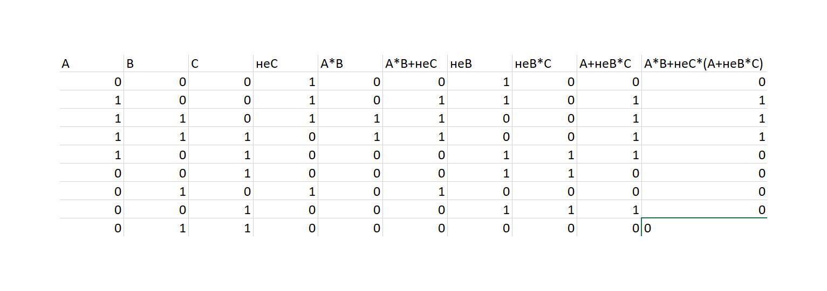The width and height of the screenshot is (827, 291).
Task: Click the column header cell C
Action: [221, 63]
